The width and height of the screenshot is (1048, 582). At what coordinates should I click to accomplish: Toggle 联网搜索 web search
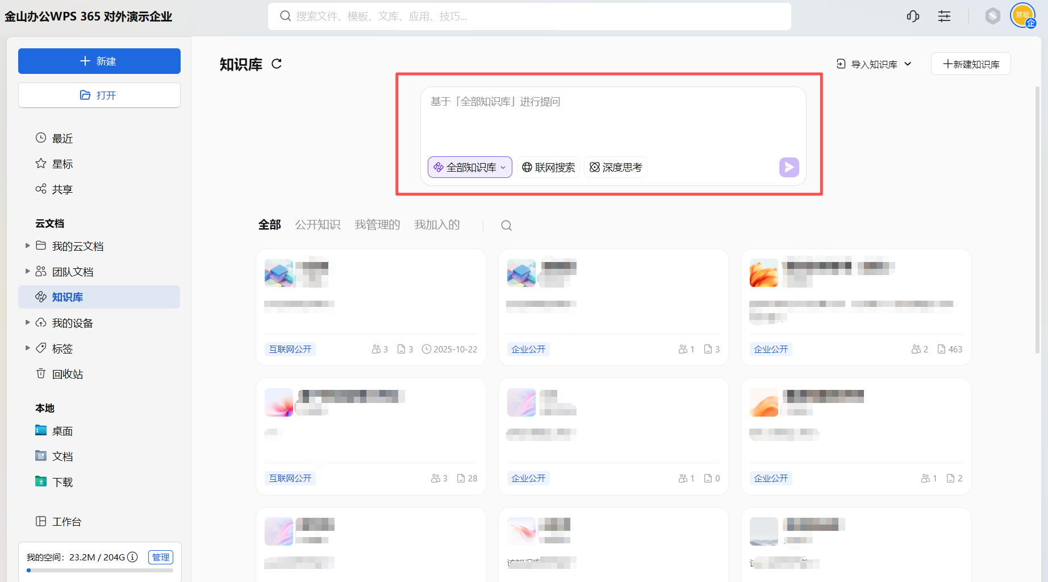pos(548,167)
